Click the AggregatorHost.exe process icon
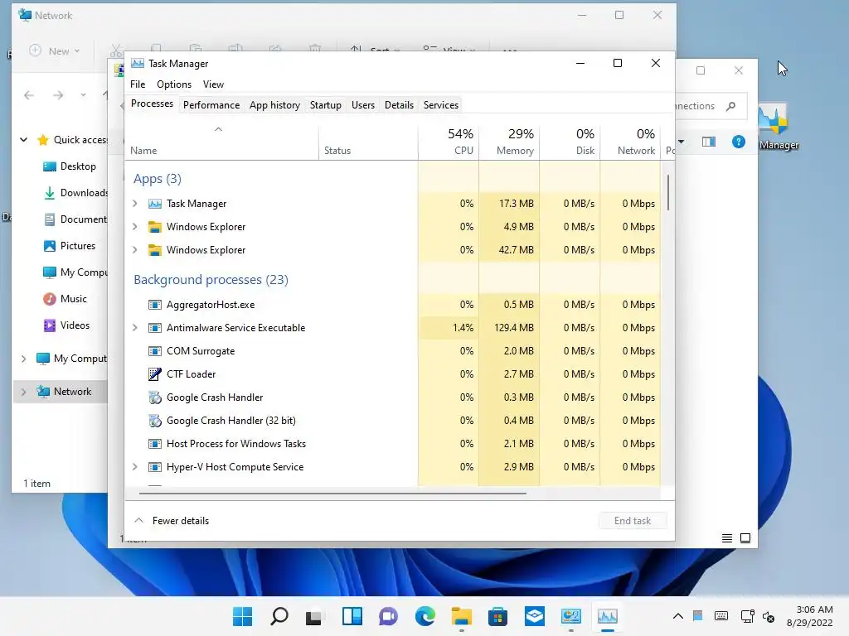This screenshot has height=636, width=849. point(155,305)
